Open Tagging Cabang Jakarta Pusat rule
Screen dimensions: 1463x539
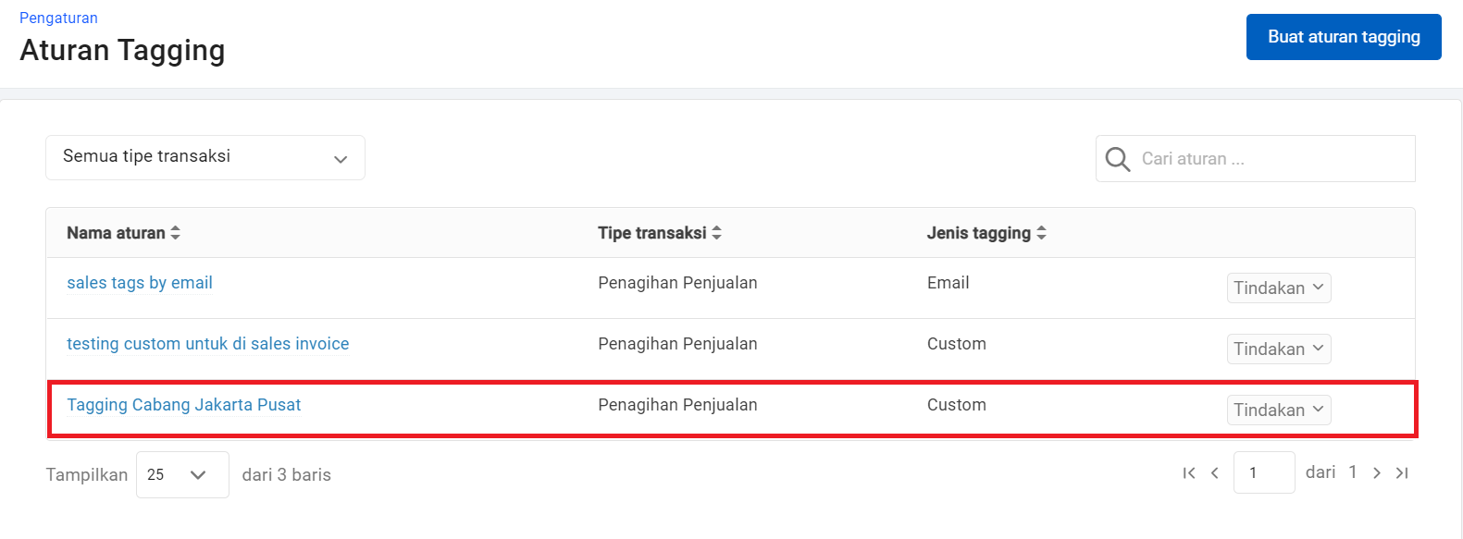[x=183, y=405]
